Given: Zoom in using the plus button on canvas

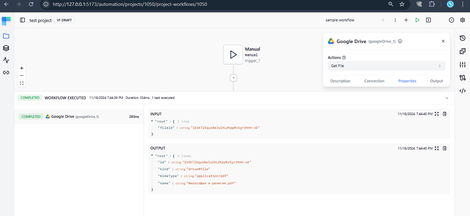Looking at the screenshot, I should [22, 68].
